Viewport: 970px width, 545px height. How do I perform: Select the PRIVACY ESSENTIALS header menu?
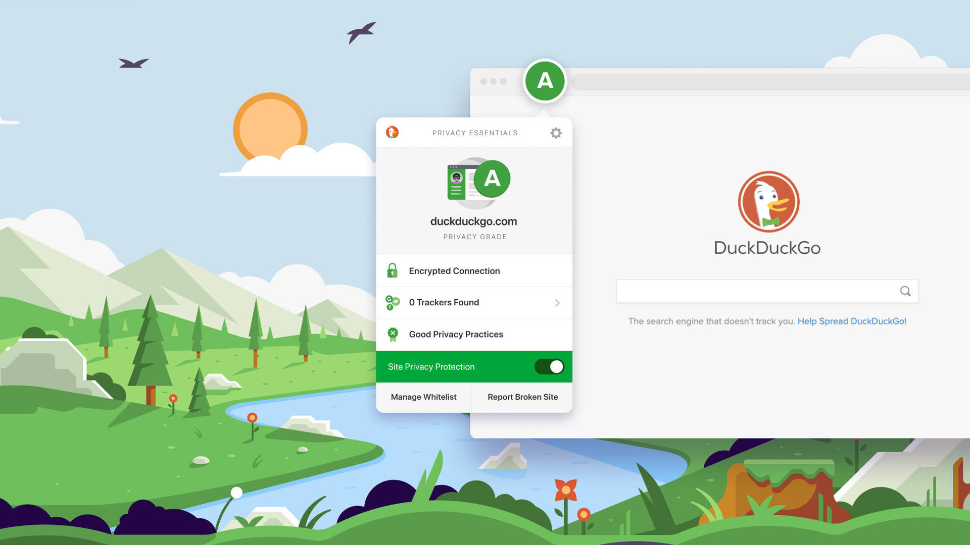coord(474,132)
